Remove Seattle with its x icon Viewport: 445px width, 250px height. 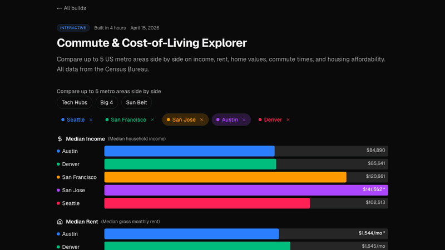coord(91,119)
